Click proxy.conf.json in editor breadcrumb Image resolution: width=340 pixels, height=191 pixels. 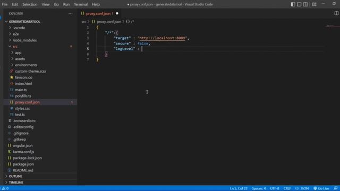(108, 22)
